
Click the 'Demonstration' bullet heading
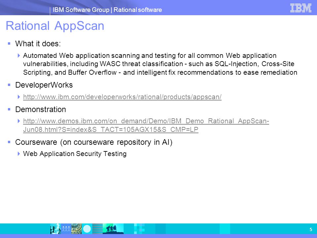(x=41, y=109)
